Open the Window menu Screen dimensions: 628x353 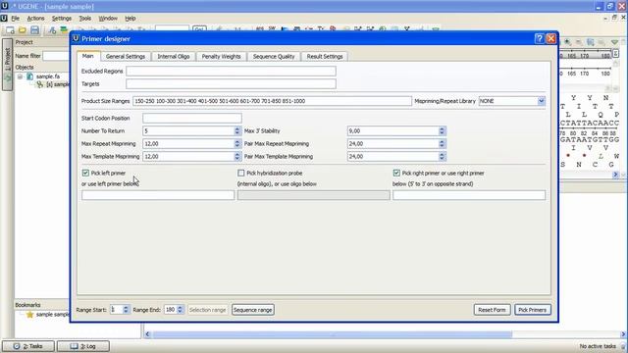pos(108,19)
